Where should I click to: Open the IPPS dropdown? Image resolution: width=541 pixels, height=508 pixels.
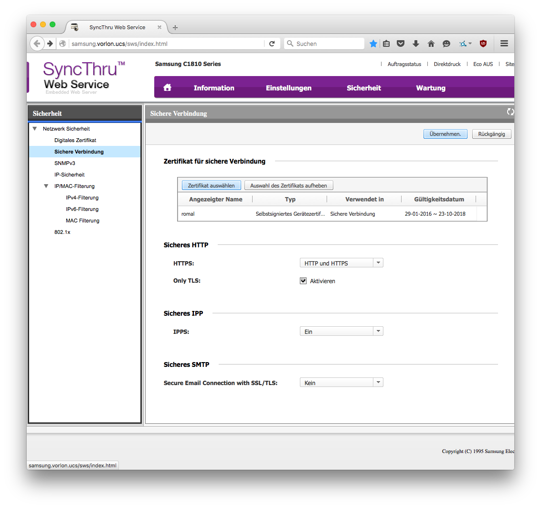tap(341, 331)
